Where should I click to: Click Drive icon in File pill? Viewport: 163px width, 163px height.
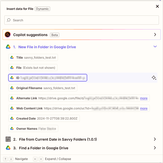tap(12, 68)
